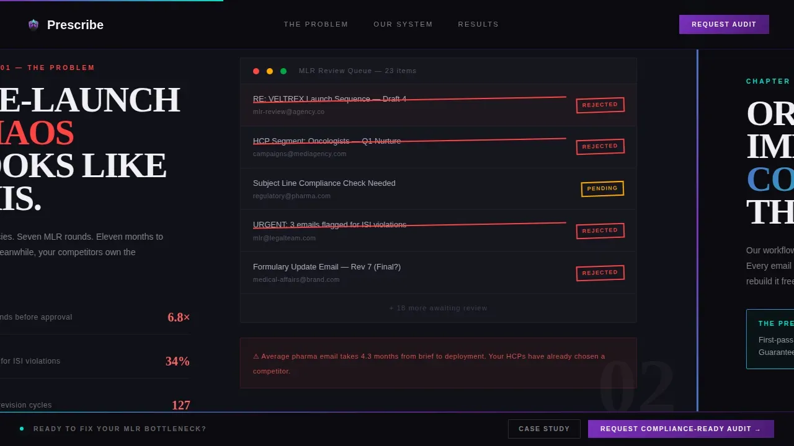
Task: Click the PENDING status stamp
Action: [602, 189]
